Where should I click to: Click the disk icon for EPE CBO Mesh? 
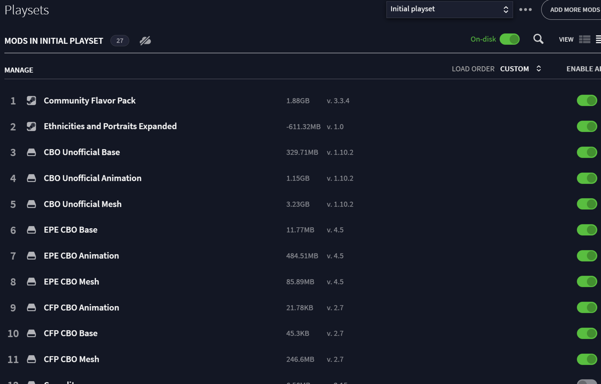click(31, 282)
